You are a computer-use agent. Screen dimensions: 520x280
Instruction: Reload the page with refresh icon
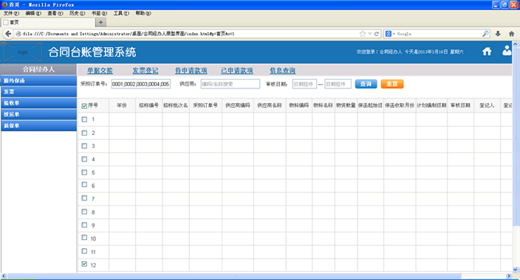(x=377, y=34)
